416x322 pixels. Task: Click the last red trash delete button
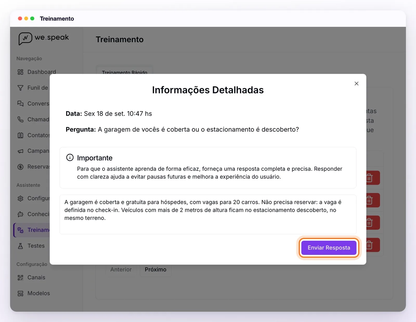[x=373, y=245]
